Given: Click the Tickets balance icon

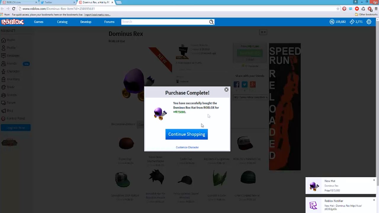Looking at the screenshot, I should (x=352, y=22).
